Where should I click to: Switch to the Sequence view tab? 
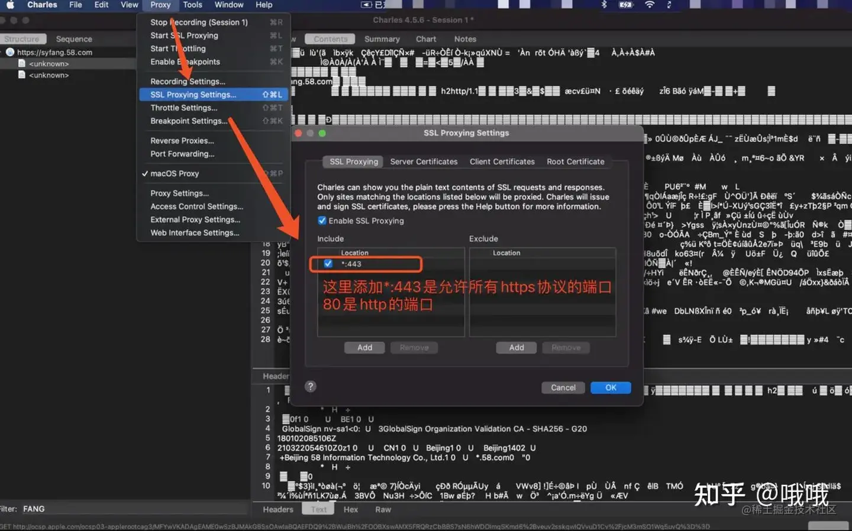[x=74, y=39]
